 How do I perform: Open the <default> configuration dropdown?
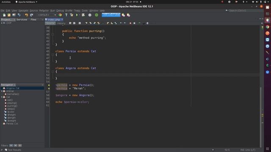click(x=47, y=15)
